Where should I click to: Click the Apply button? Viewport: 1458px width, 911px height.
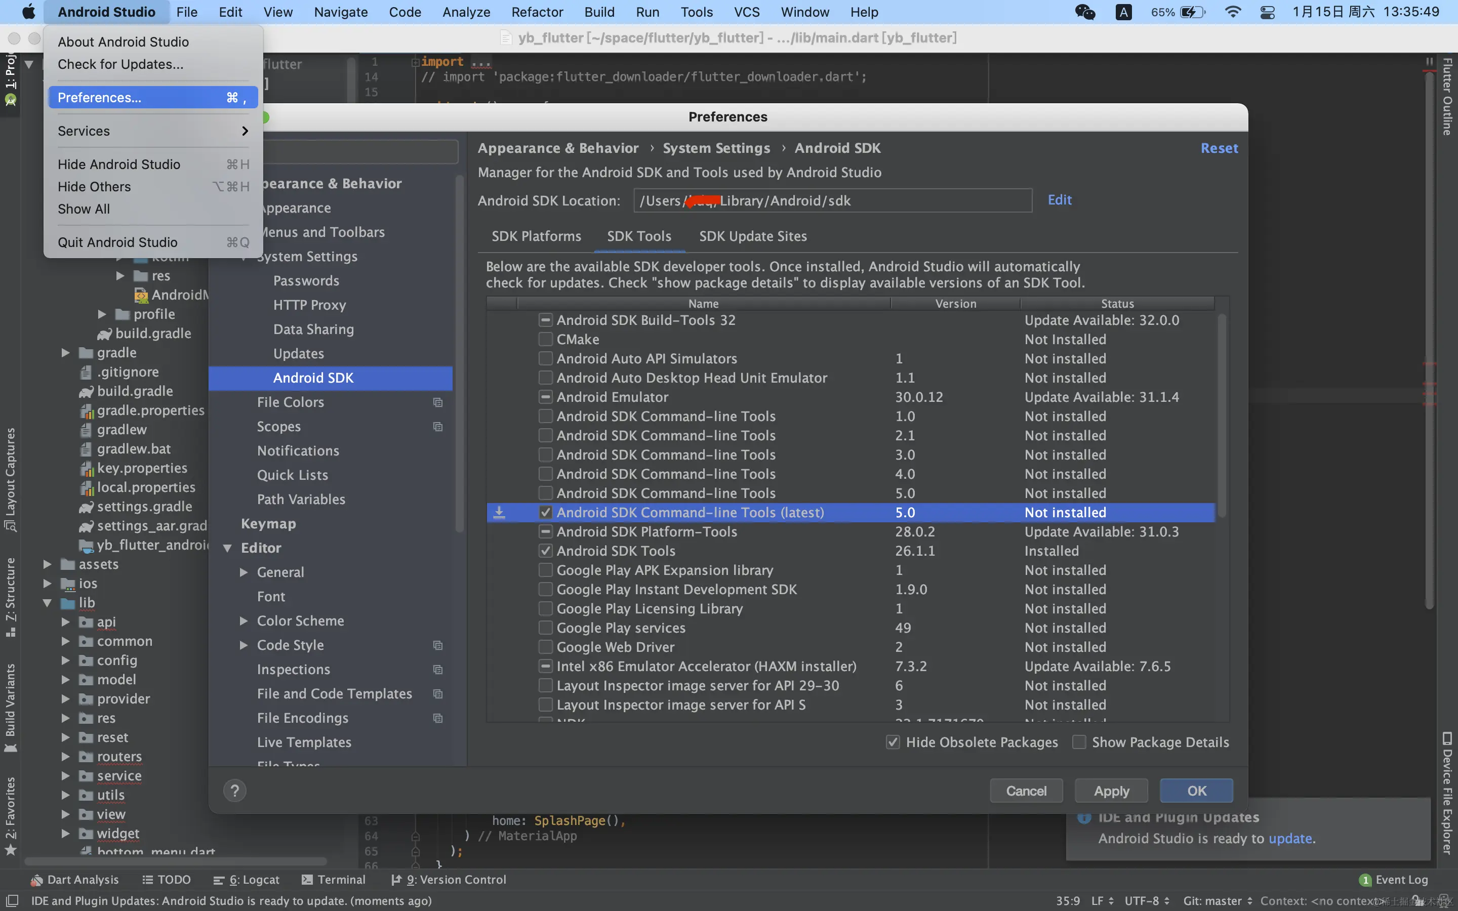tap(1111, 791)
